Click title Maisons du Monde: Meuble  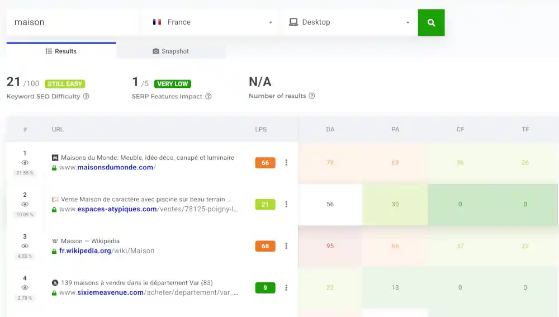(x=148, y=158)
